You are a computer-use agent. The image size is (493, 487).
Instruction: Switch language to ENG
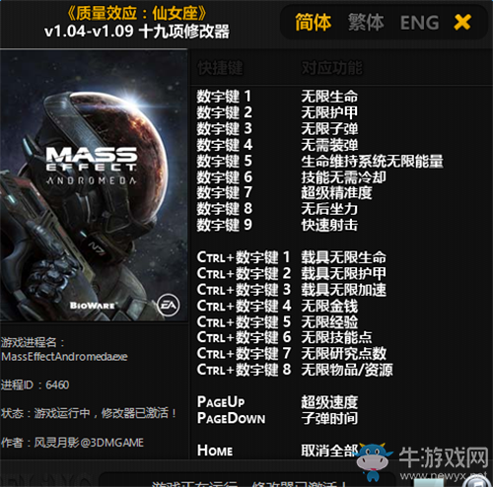coord(419,23)
